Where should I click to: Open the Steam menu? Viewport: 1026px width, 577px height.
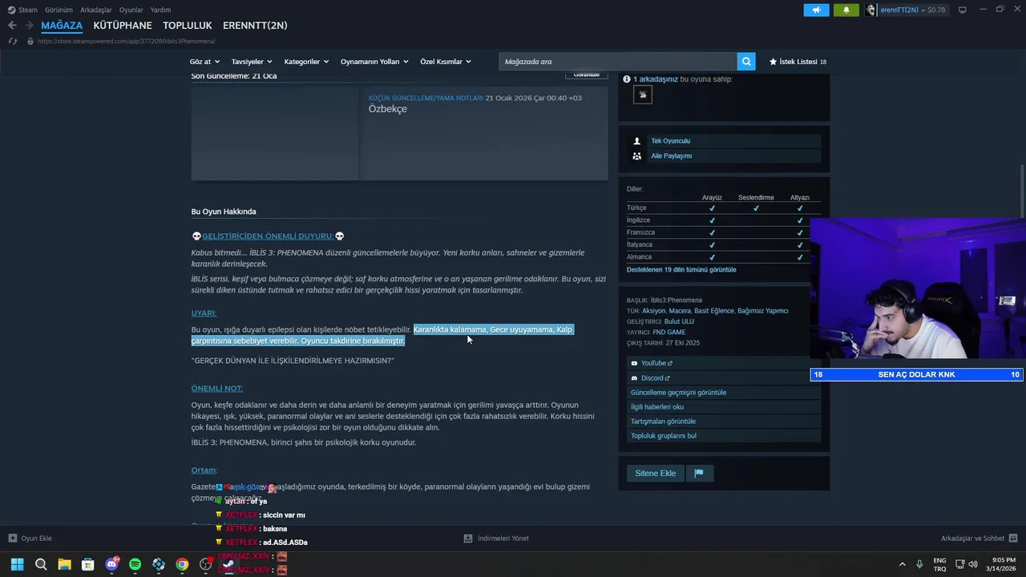coord(28,10)
